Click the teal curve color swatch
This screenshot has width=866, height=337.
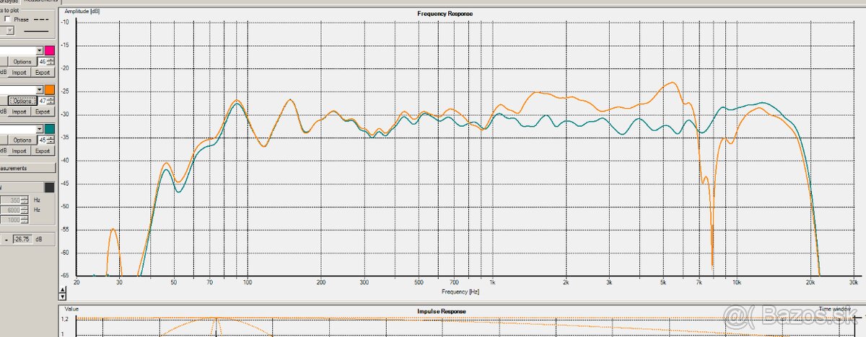click(51, 128)
